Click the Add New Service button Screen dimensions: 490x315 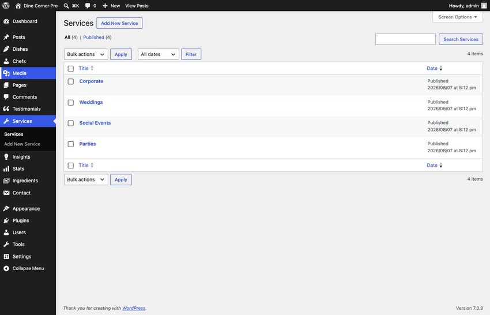point(119,23)
